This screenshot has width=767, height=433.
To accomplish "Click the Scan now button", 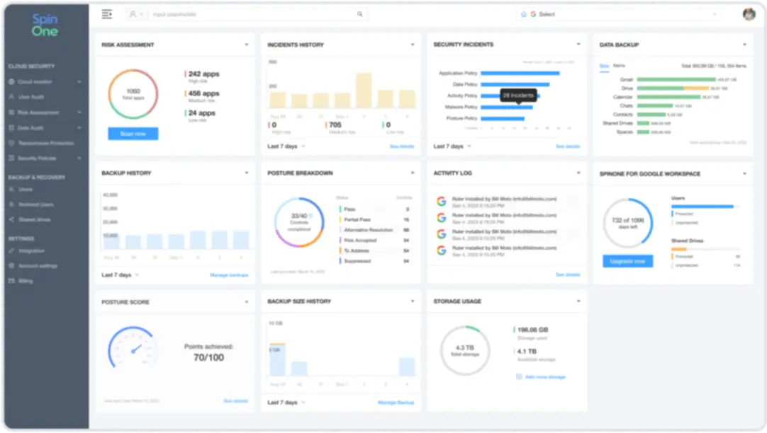I will click(x=133, y=133).
